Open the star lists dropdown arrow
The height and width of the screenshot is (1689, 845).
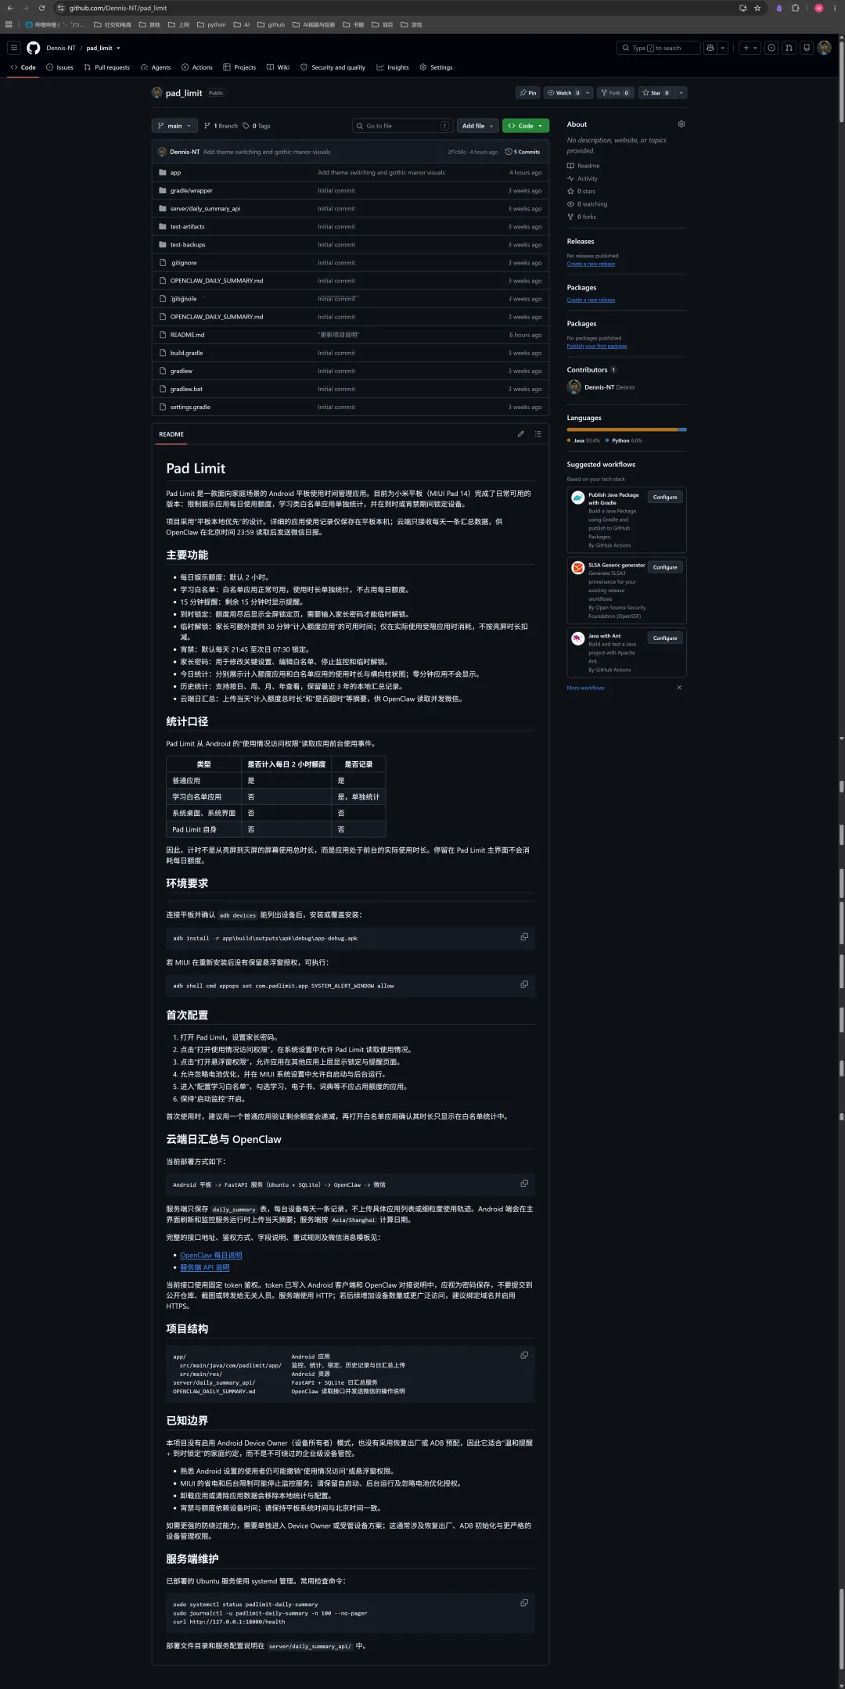[681, 93]
